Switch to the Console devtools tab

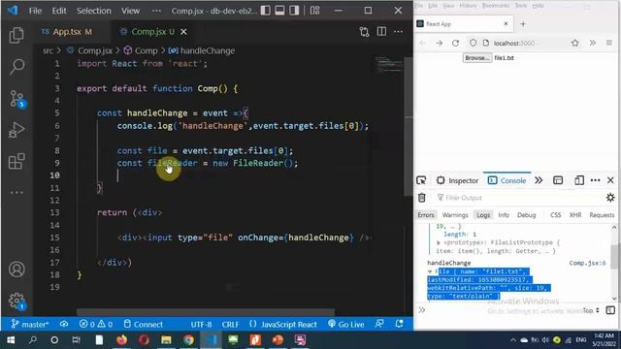click(507, 180)
